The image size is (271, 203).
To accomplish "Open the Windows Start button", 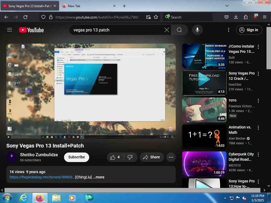I will 7,198.
